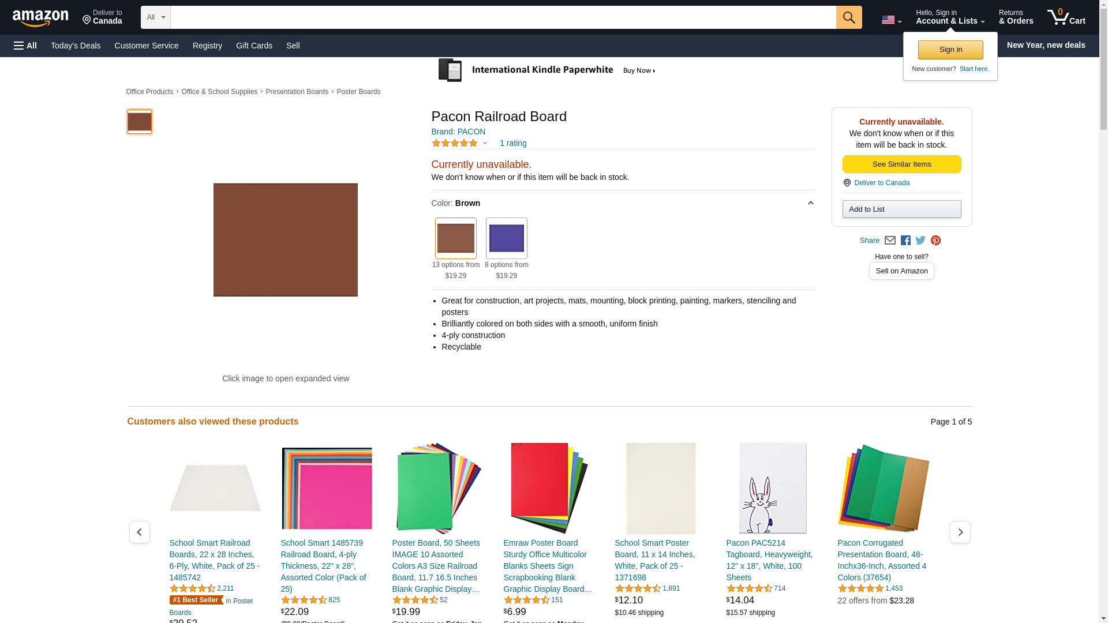
Task: Select the purple color swatch
Action: click(x=506, y=238)
